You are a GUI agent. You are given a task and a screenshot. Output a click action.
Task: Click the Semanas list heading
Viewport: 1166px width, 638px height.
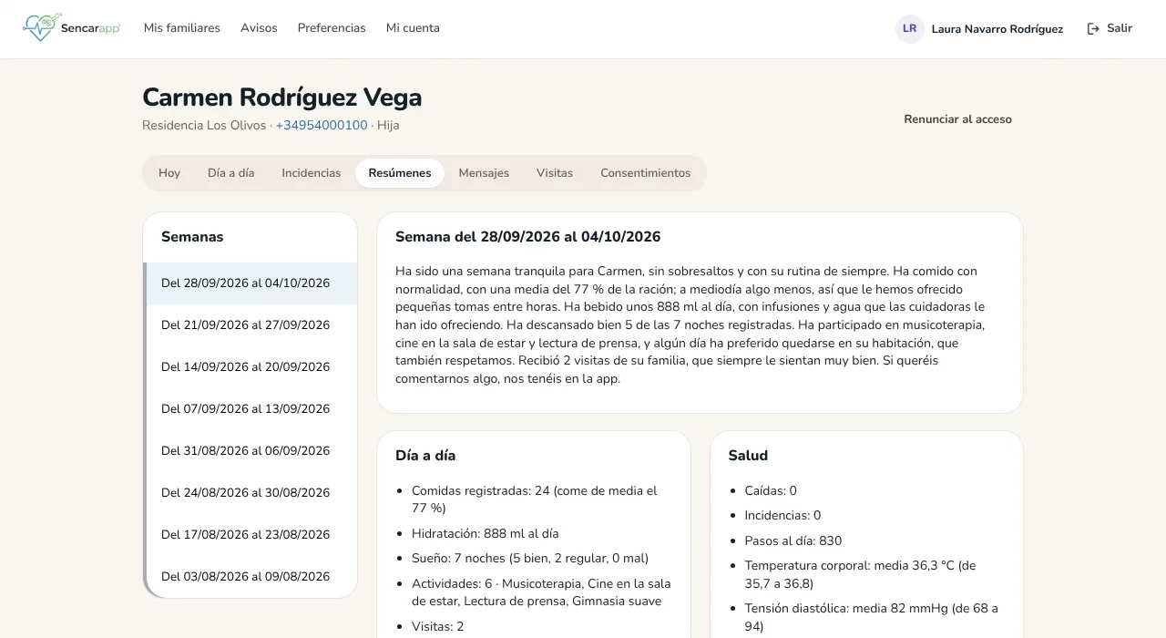click(x=192, y=237)
